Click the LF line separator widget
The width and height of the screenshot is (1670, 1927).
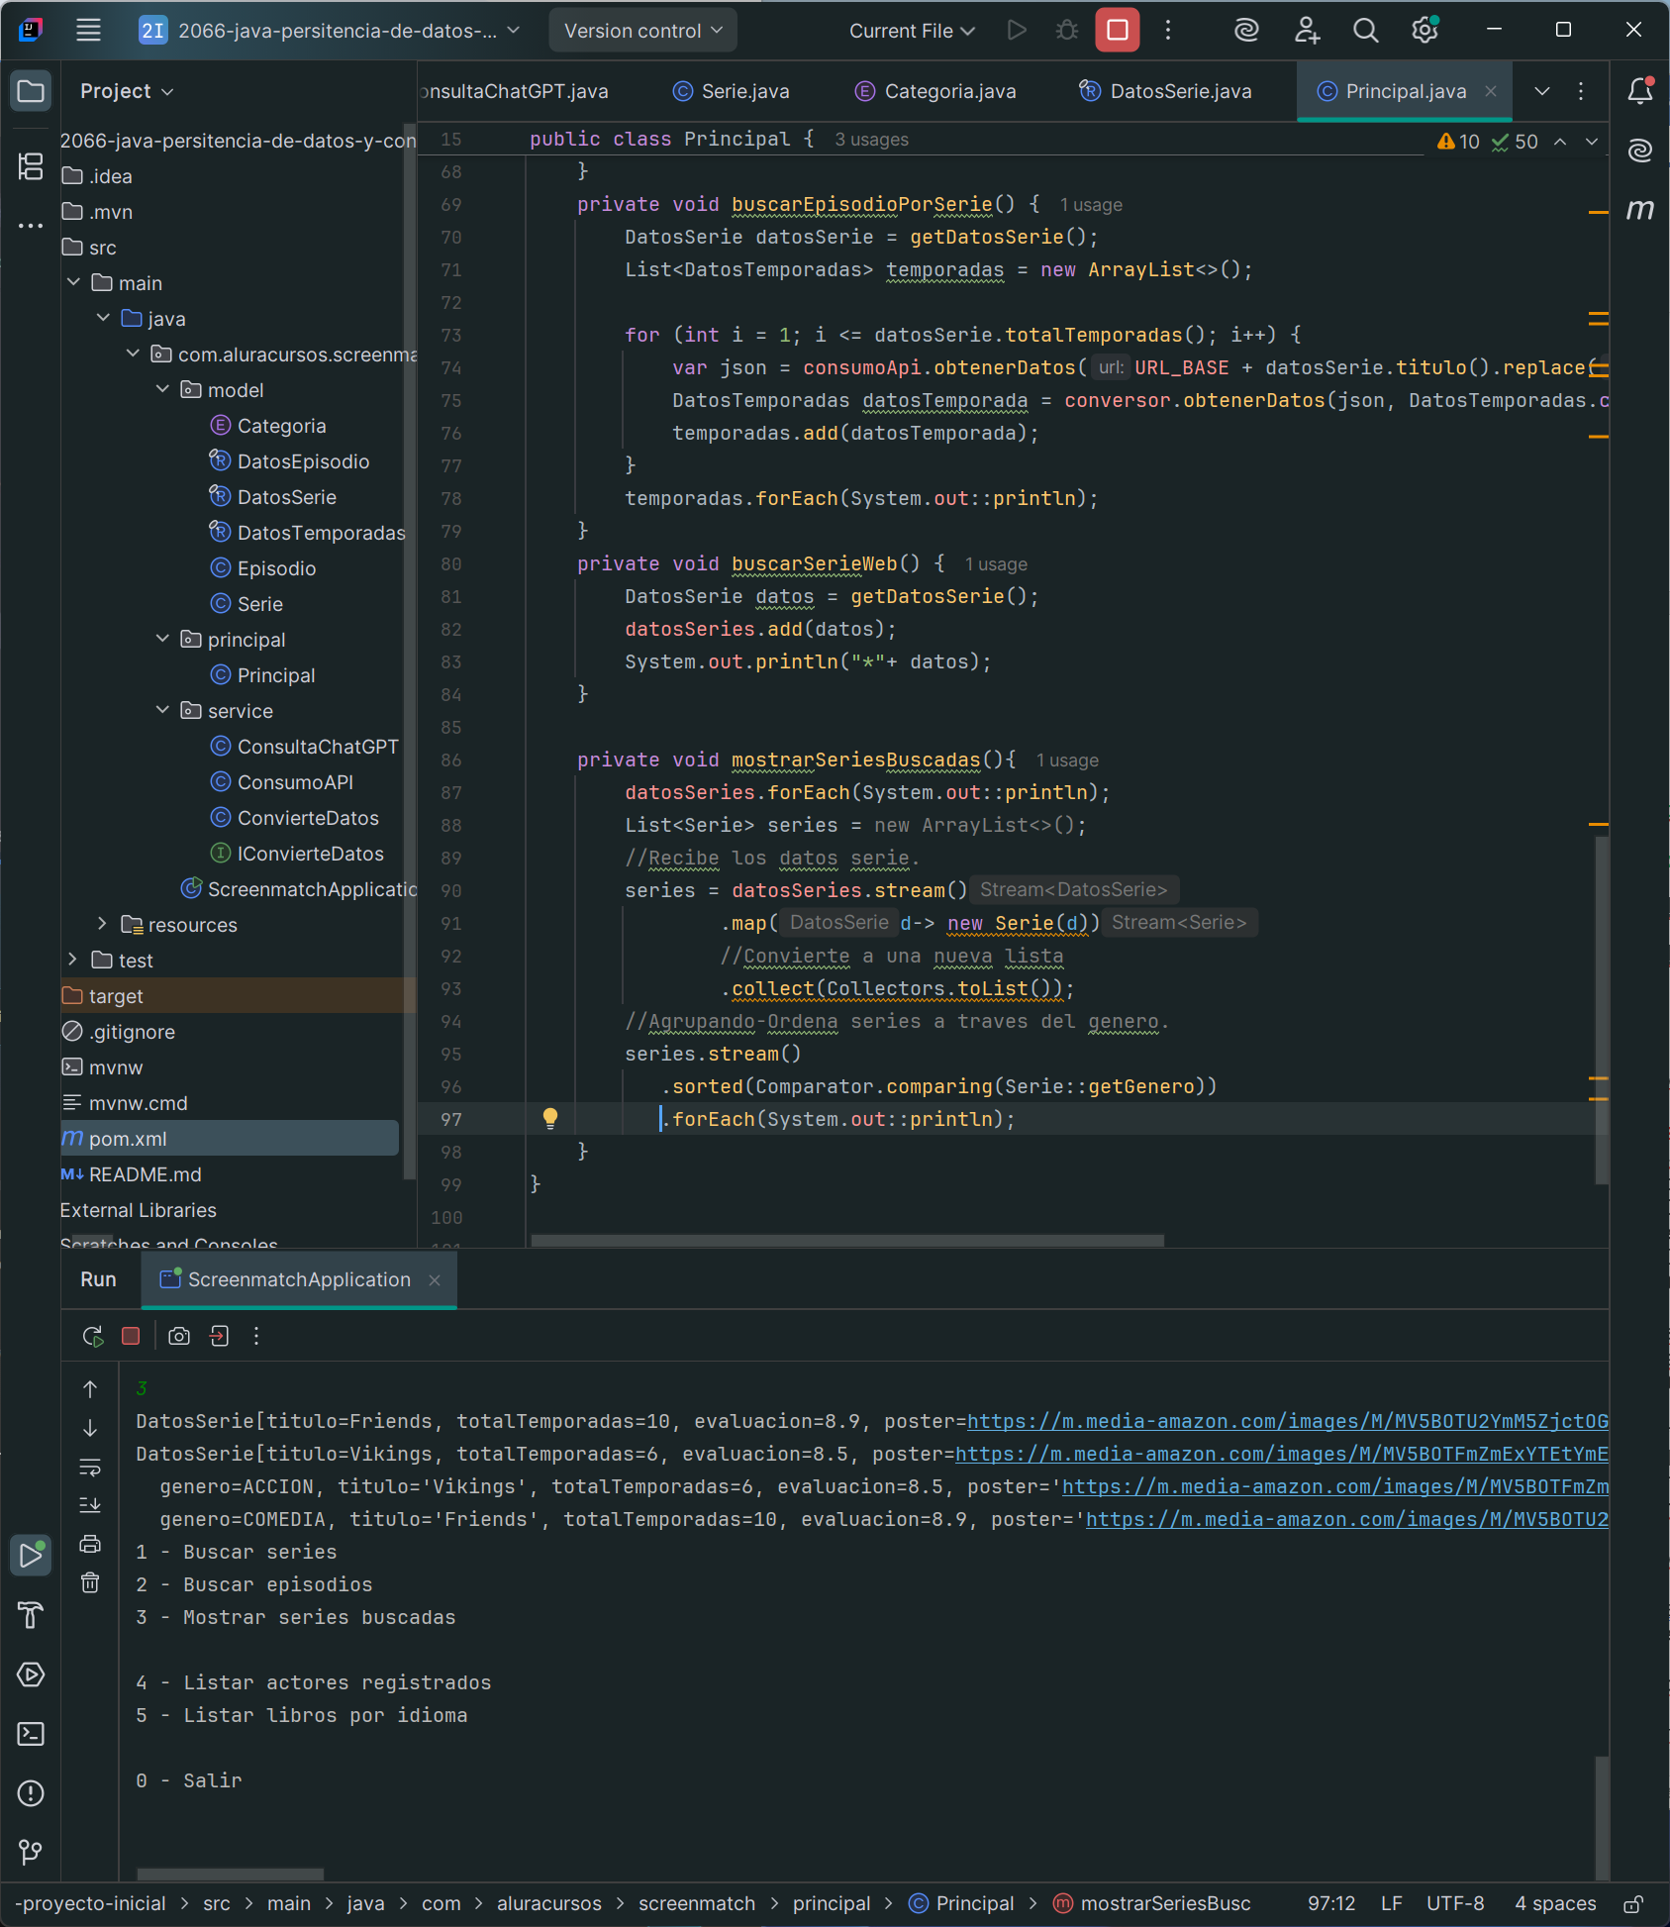coord(1391,1903)
